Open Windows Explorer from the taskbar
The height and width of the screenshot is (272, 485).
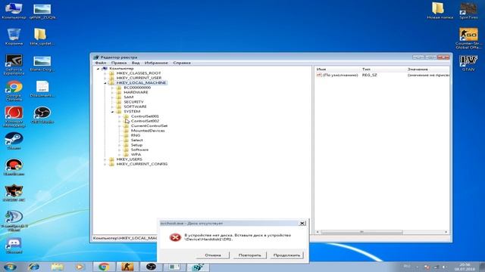tap(58, 267)
